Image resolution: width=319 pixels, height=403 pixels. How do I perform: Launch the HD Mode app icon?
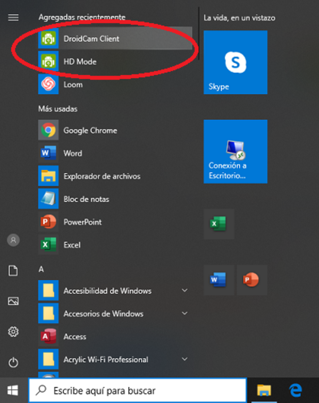coord(48,62)
